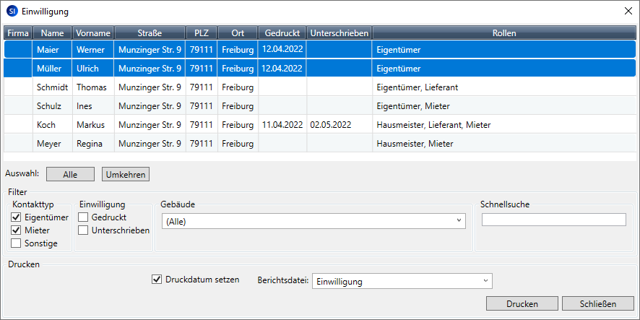Sort by the Gedruckt column header

282,33
